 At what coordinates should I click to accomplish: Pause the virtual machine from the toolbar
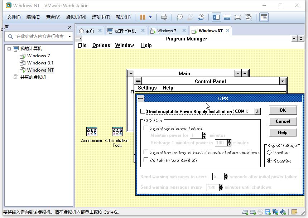(x=143, y=17)
